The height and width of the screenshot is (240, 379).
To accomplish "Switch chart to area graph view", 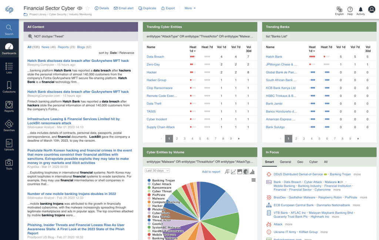I will tap(239, 172).
